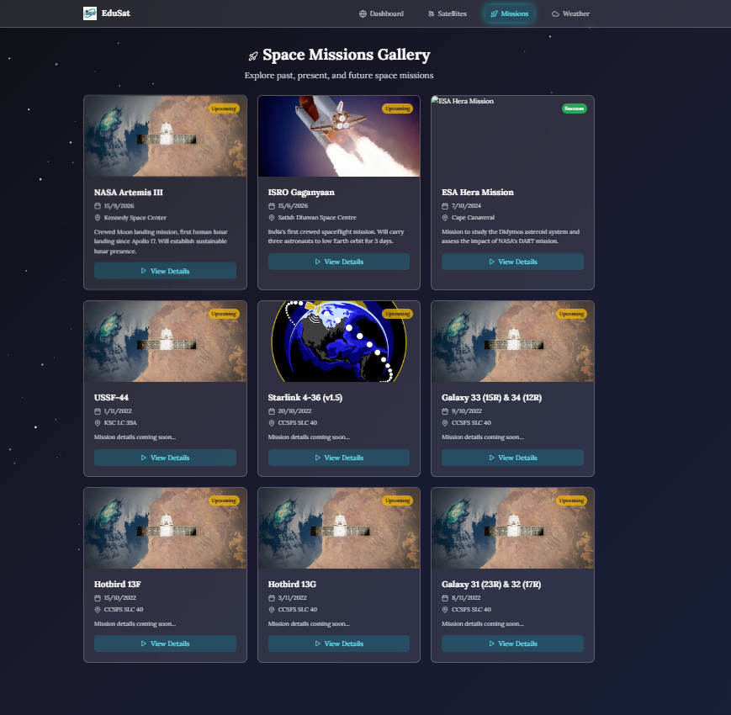Open the NASA Artemis III thumbnail image
This screenshot has width=731, height=715.
coord(165,136)
